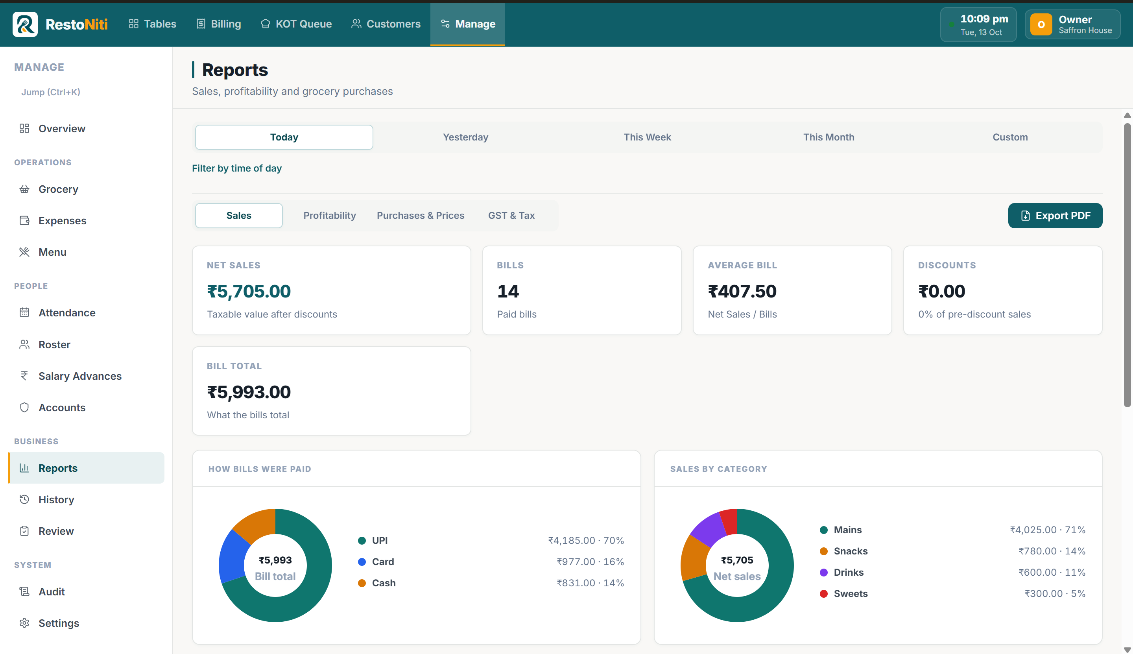This screenshot has height=654, width=1133.
Task: Switch to the Profitability tab
Action: click(x=330, y=216)
